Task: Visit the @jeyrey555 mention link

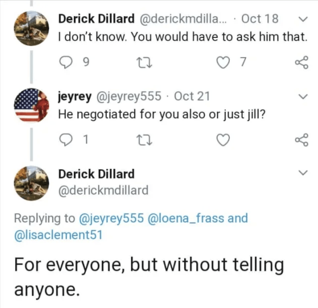Action: [111, 218]
